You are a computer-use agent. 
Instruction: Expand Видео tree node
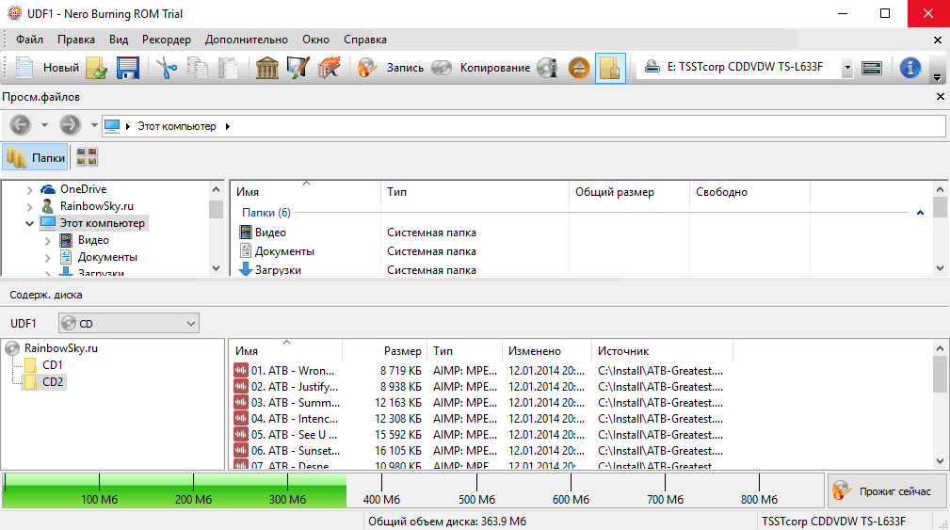[47, 240]
